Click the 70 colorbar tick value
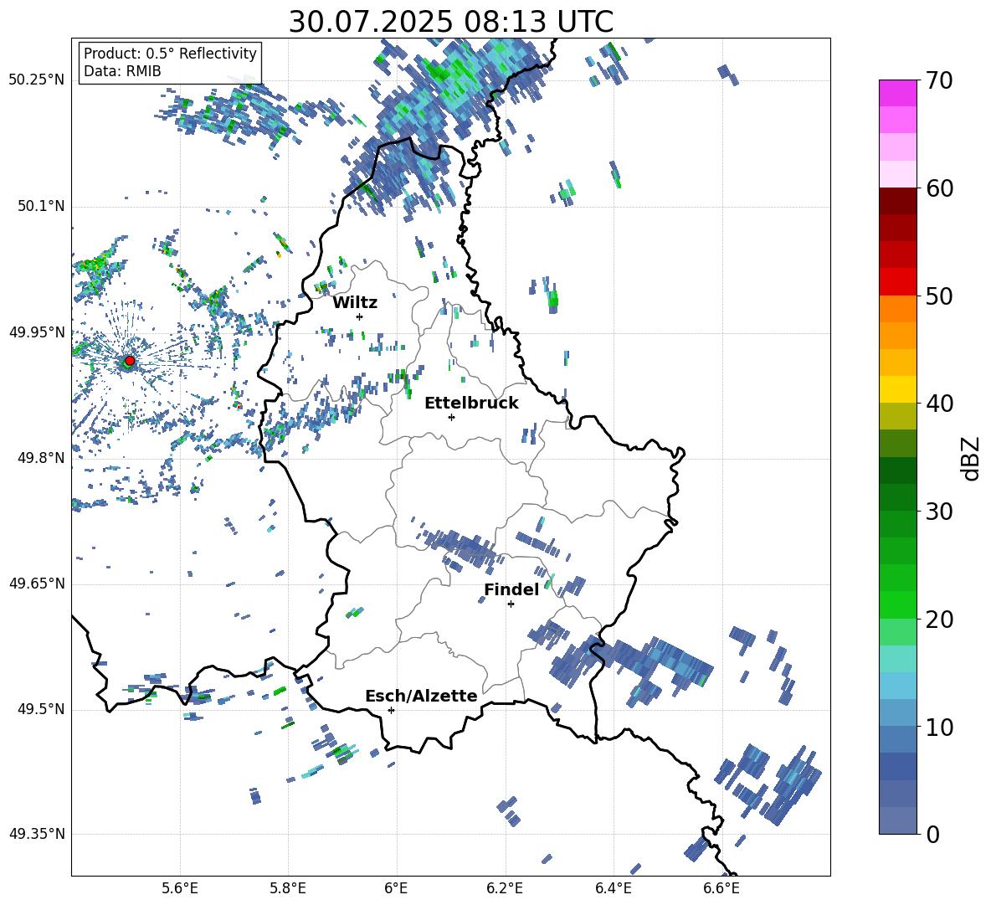Viewport: 991px width, 905px height. (939, 81)
